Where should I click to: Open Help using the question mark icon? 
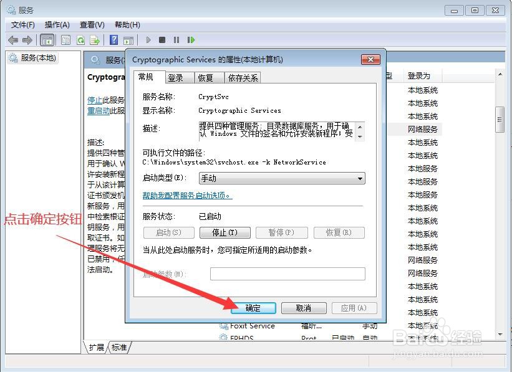point(114,40)
